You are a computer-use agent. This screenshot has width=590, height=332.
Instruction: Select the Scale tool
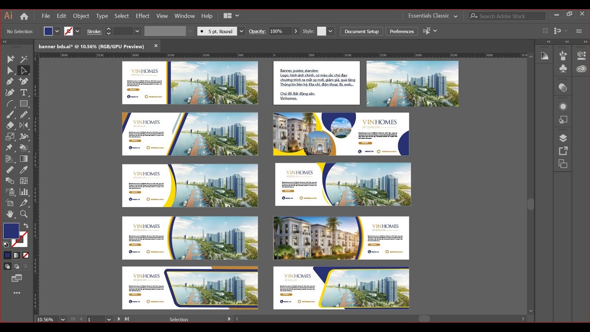pyautogui.click(x=10, y=136)
